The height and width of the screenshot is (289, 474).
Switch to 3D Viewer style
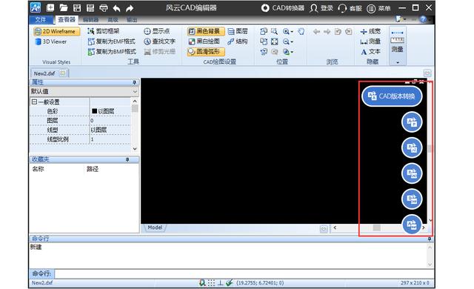[51, 41]
